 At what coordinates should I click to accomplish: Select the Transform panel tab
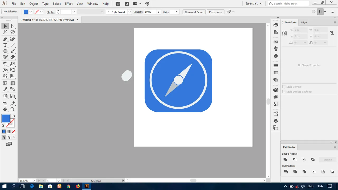(x=290, y=22)
